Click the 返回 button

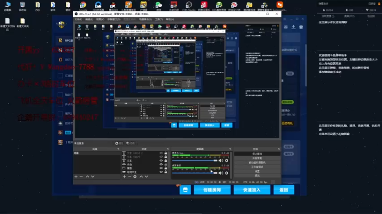click(284, 190)
